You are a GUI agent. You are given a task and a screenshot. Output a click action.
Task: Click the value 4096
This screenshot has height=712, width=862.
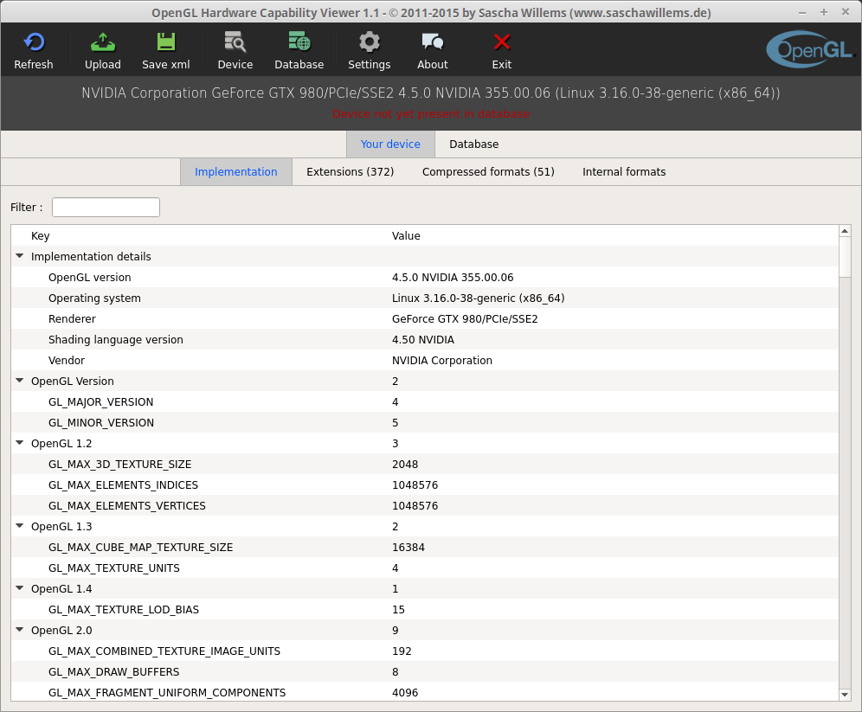tap(405, 692)
